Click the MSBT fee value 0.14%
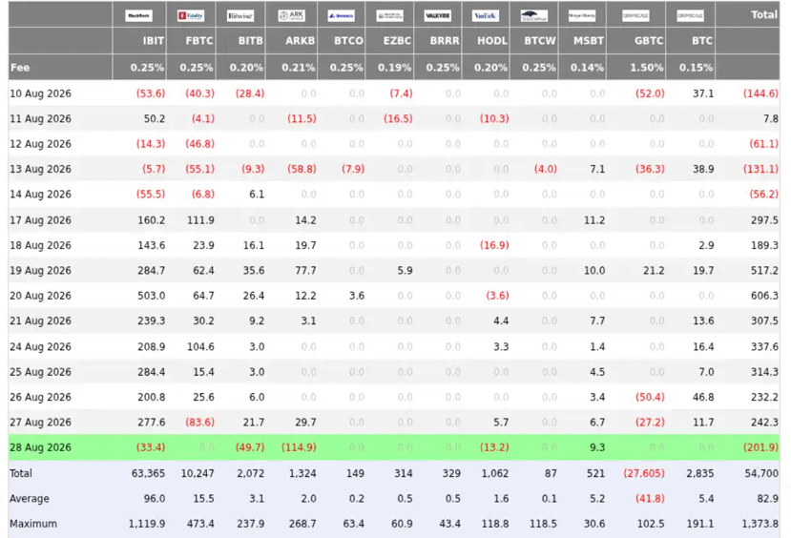 (x=587, y=68)
